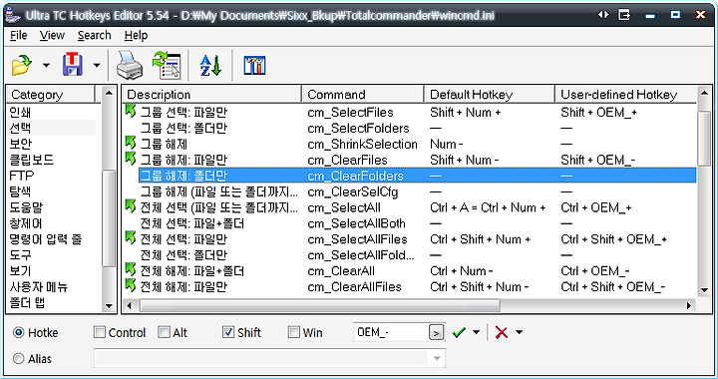This screenshot has height=379, width=718.
Task: Open the options tools icon
Action: (254, 66)
